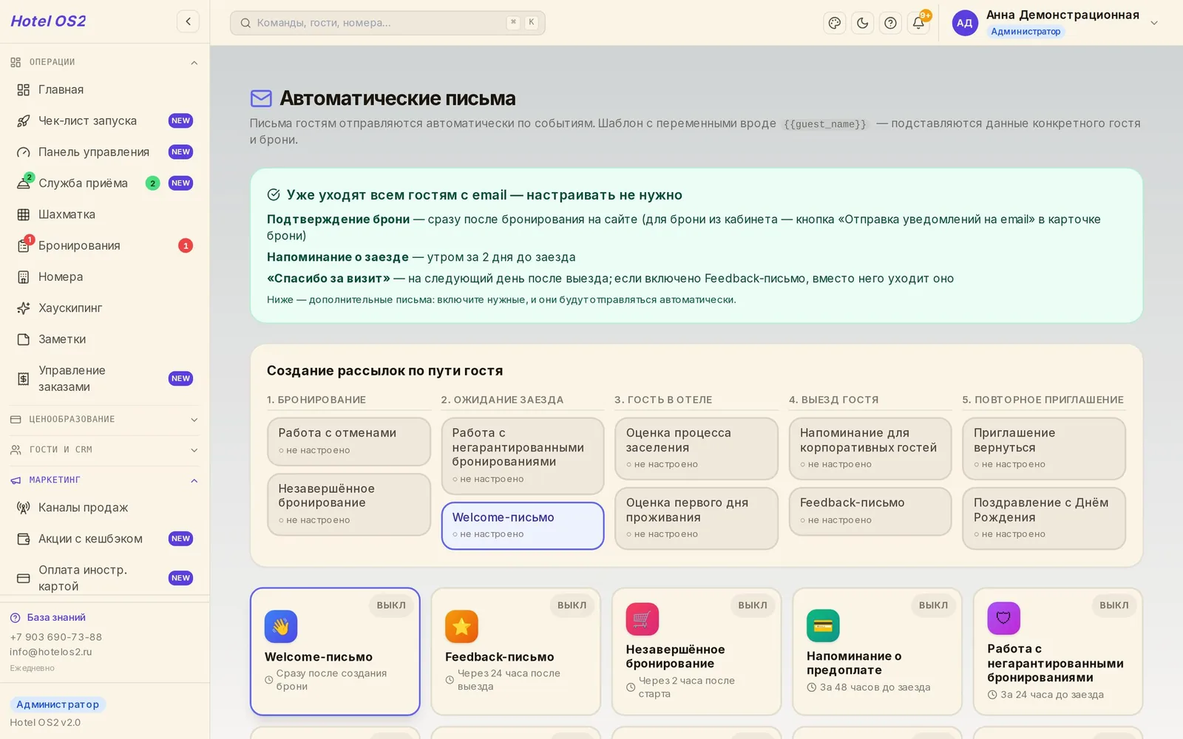The width and height of the screenshot is (1183, 739).
Task: Click the Напоминание о предоплате card icon
Action: click(823, 626)
